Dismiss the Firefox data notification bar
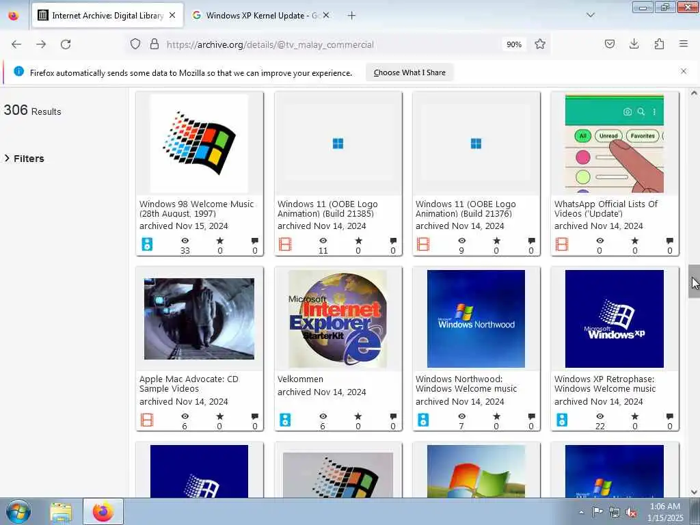Screen dimensions: 700x525 684,71
